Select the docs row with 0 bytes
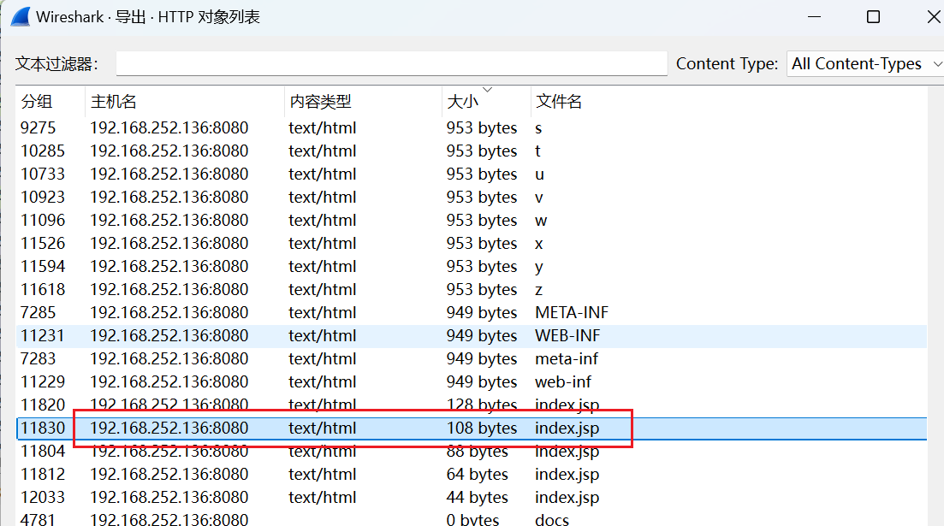 coord(342,519)
